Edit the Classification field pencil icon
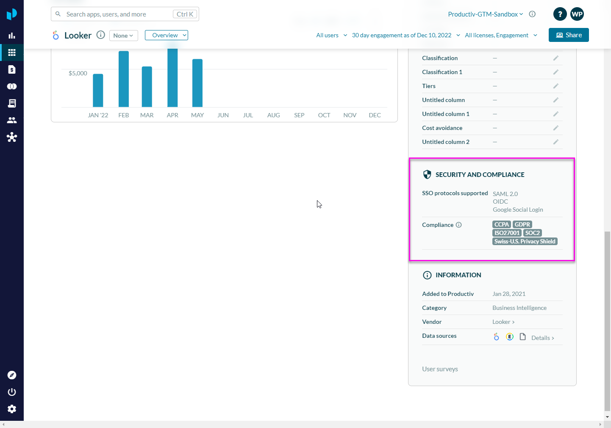 [555, 58]
